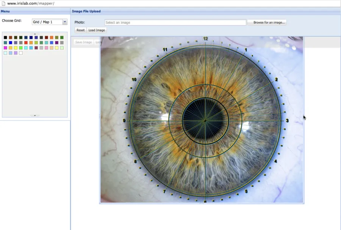Pick the magenta color swatch
Image resolution: width=341 pixels, height=230 pixels.
click(5, 48)
